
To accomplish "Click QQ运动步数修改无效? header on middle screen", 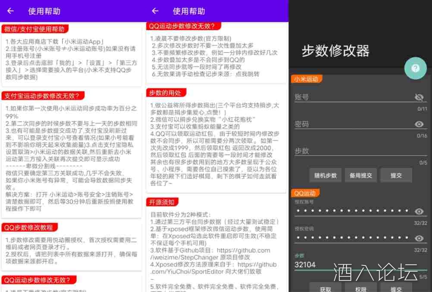I will click(x=183, y=26).
